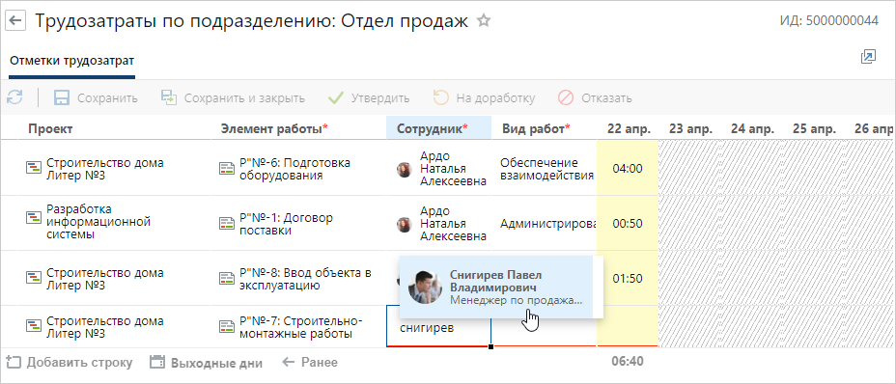Screen dimensions: 896x384
Task: Click Ардо avatar in Договор поставки row
Action: point(405,224)
